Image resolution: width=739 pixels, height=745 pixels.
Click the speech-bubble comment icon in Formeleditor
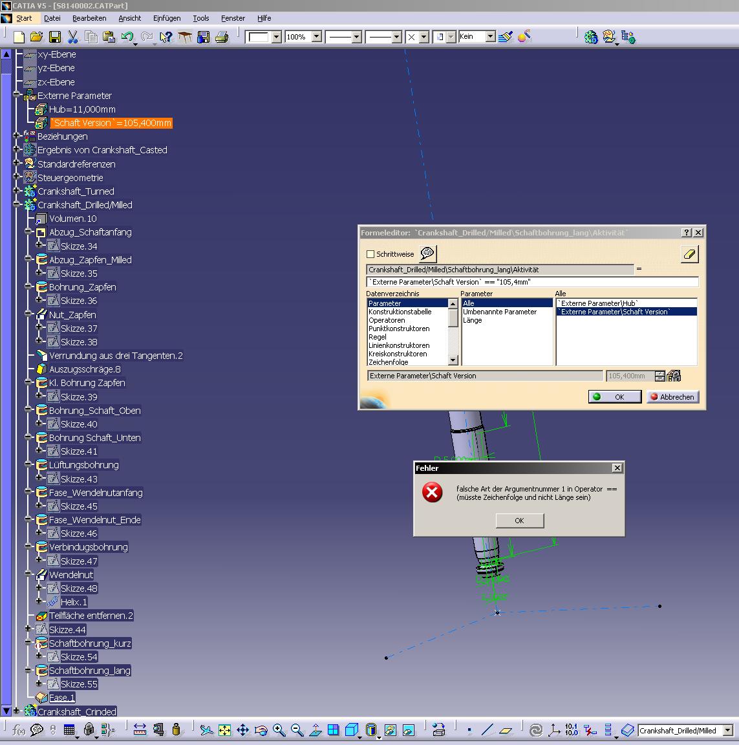click(427, 254)
